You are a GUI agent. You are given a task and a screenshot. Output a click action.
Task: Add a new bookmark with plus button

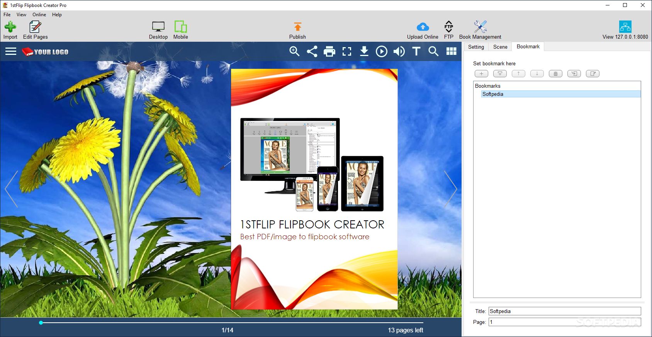[x=481, y=73]
